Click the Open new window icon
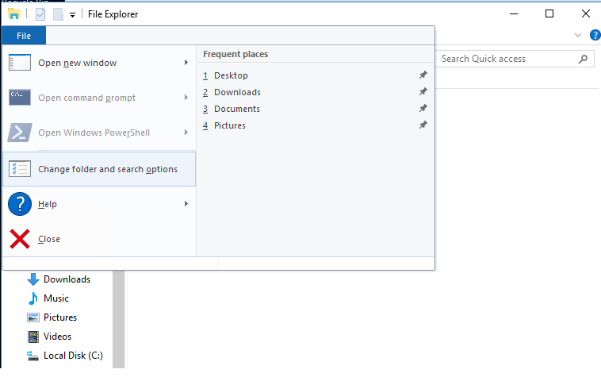Viewport: 601px width, 377px height. pyautogui.click(x=20, y=63)
